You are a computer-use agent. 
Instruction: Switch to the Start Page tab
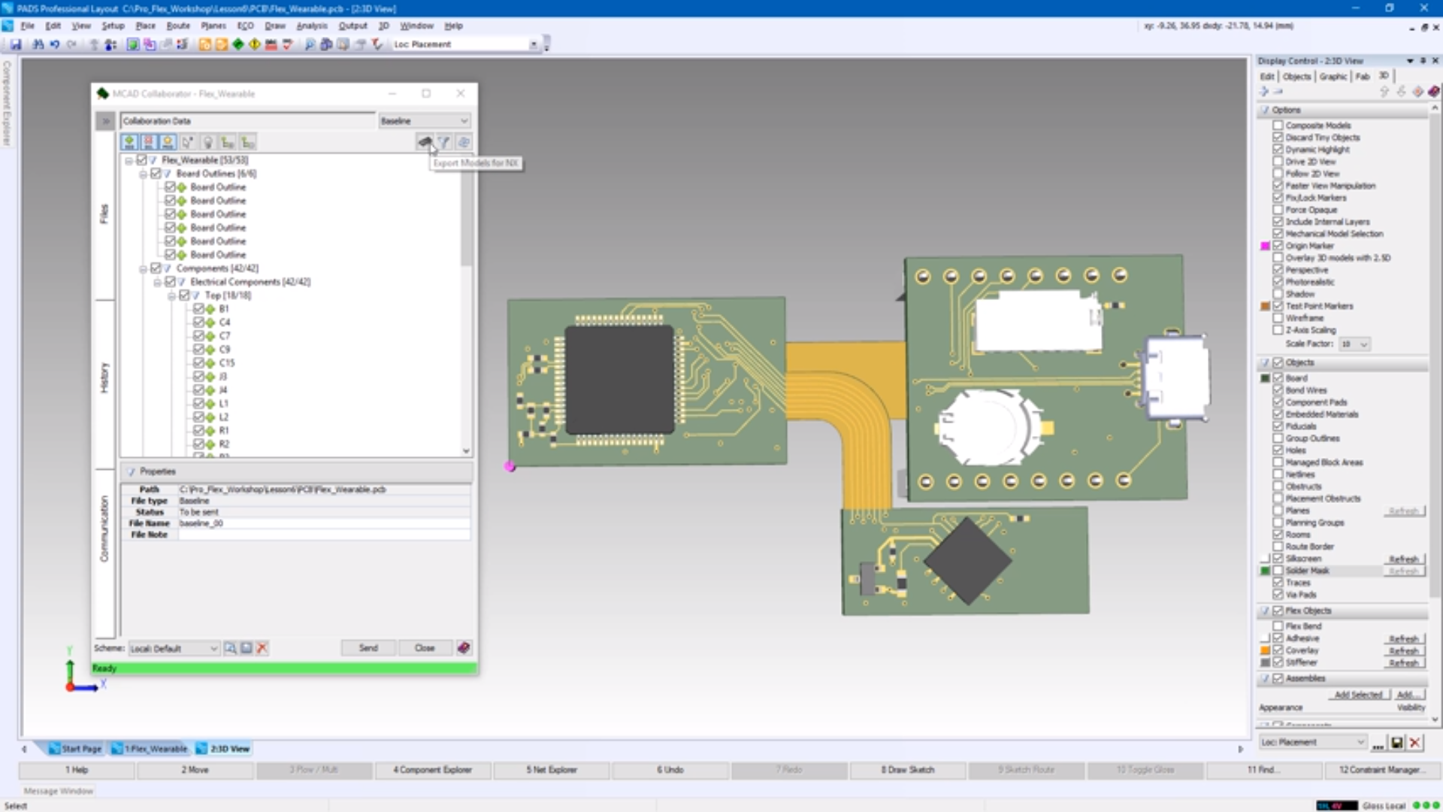point(75,749)
